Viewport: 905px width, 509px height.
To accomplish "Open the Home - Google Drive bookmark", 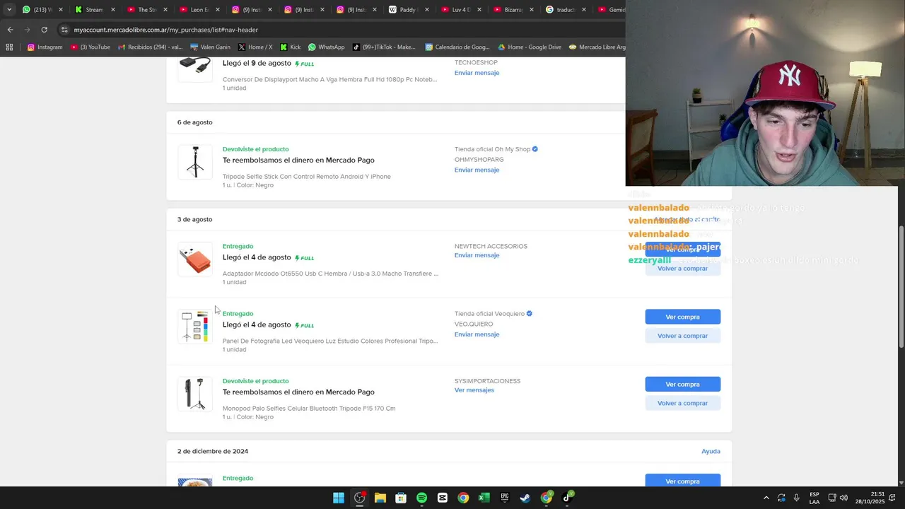I will tap(530, 47).
